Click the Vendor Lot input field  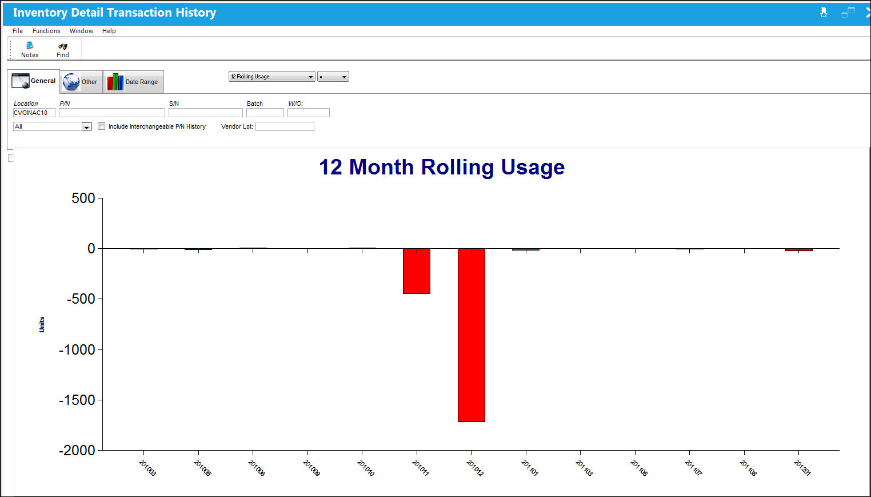(285, 126)
